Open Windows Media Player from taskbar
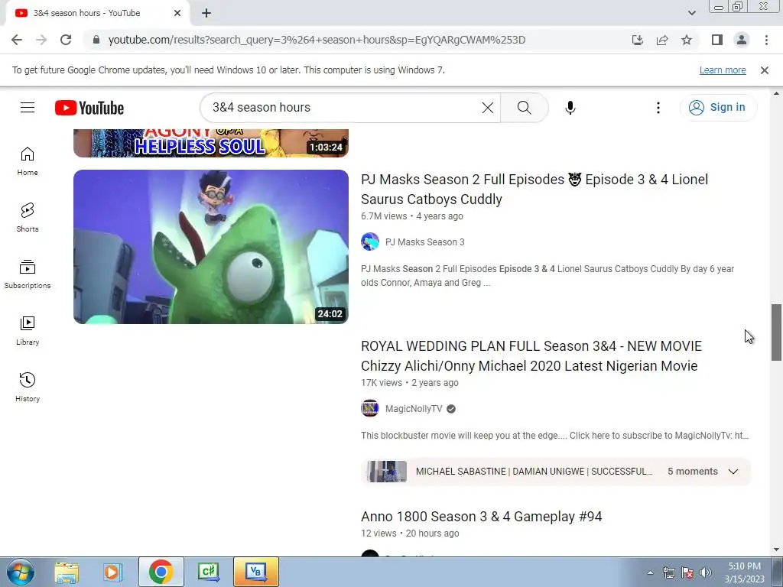Viewport: 783px width, 587px height. 112,572
